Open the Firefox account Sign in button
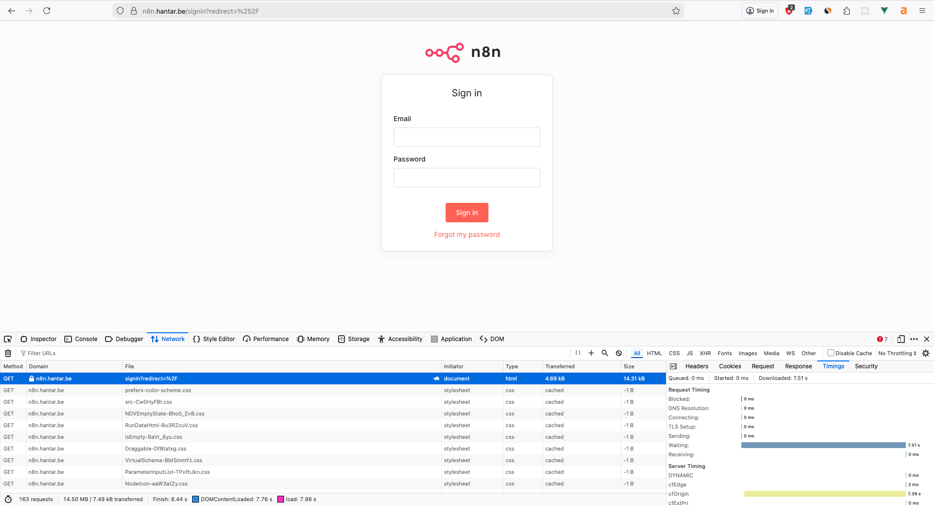The width and height of the screenshot is (934, 505). [760, 11]
